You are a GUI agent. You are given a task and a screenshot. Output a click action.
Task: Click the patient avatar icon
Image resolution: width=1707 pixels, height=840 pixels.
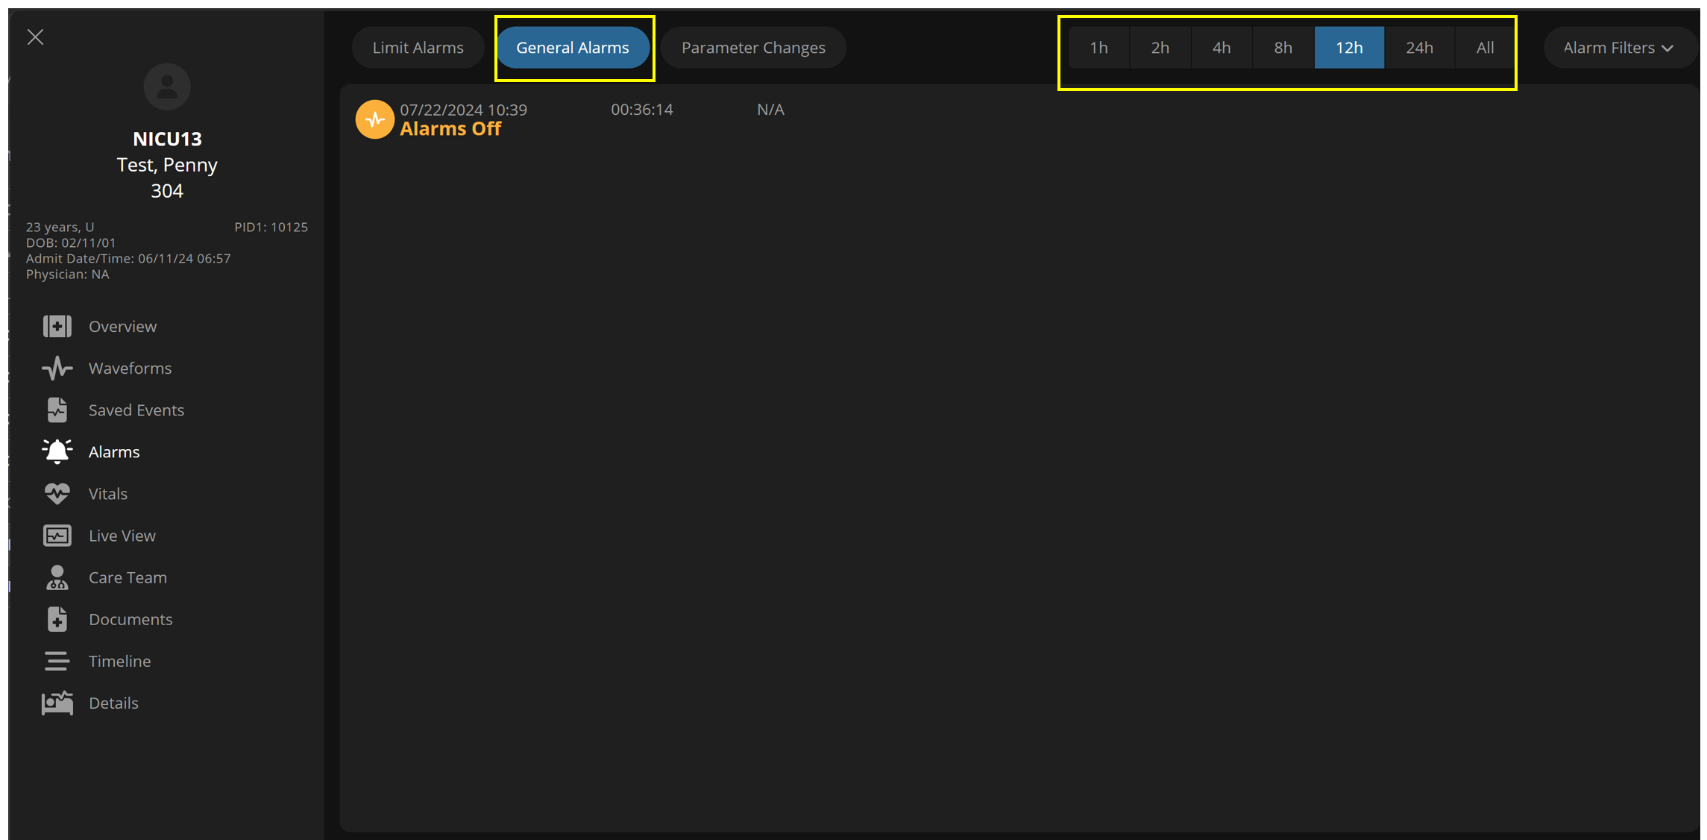point(167,87)
